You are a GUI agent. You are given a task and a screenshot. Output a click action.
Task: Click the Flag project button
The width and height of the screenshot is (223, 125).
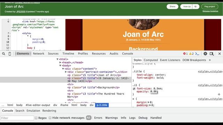tap(210, 7)
